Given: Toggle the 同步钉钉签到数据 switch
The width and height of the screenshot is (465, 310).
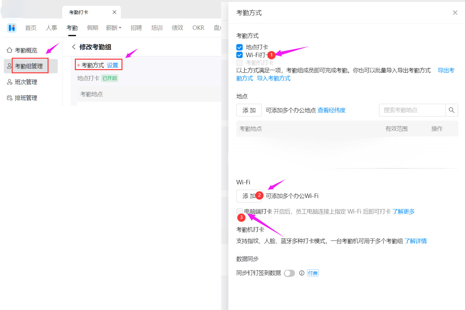Looking at the screenshot, I should (289, 273).
